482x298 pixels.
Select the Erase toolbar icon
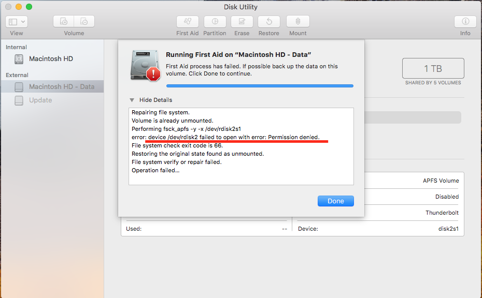242,22
